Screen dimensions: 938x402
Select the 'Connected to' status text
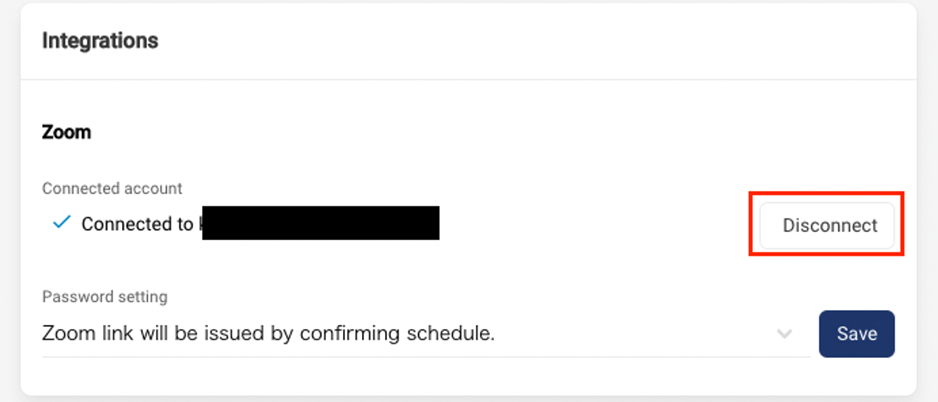point(138,224)
